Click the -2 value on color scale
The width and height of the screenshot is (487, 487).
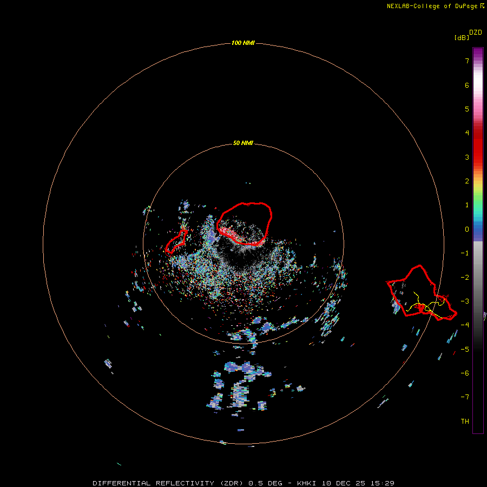pyautogui.click(x=465, y=278)
